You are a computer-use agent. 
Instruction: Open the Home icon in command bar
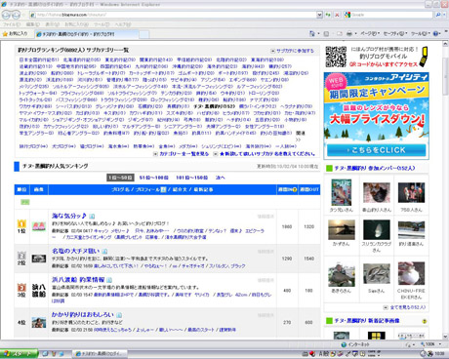point(312,33)
